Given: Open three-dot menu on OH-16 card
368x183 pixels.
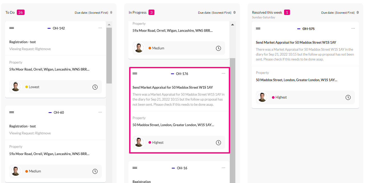Looking at the screenshot, I should 223,168.
